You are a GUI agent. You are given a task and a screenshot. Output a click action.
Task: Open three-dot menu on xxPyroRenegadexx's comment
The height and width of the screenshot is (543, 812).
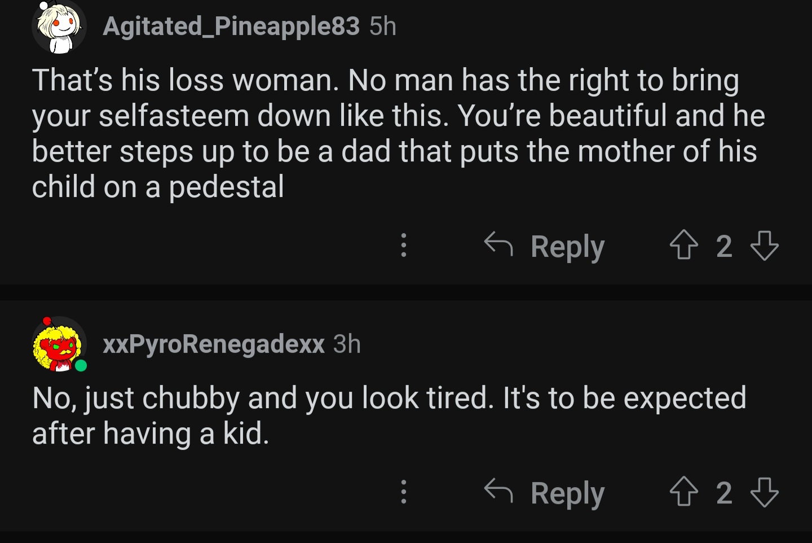click(403, 492)
